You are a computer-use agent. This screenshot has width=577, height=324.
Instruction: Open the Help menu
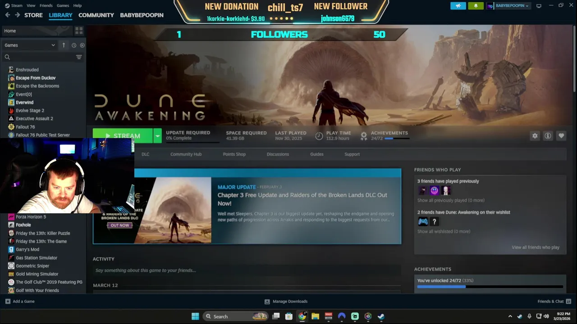coord(78,5)
